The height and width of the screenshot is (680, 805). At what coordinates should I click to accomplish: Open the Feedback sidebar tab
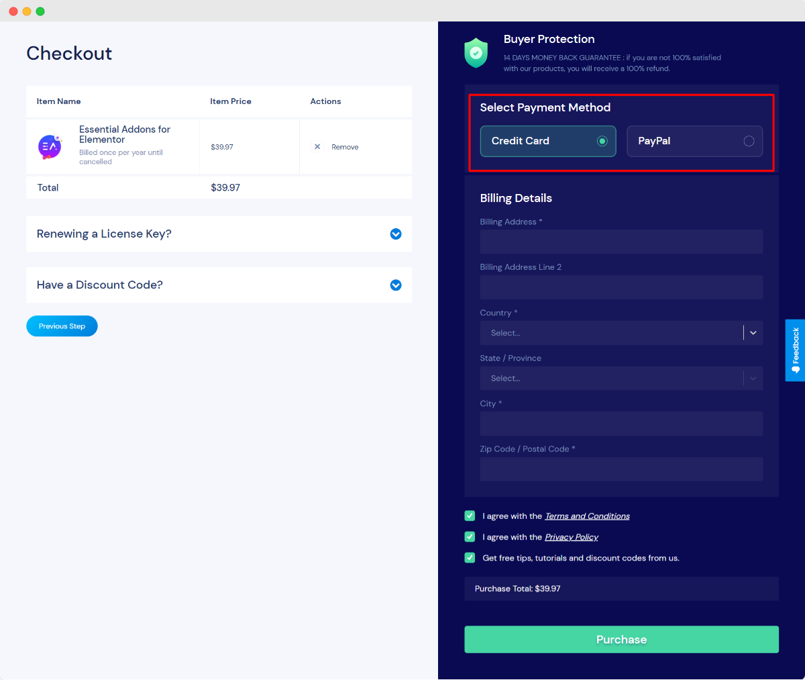click(x=795, y=350)
